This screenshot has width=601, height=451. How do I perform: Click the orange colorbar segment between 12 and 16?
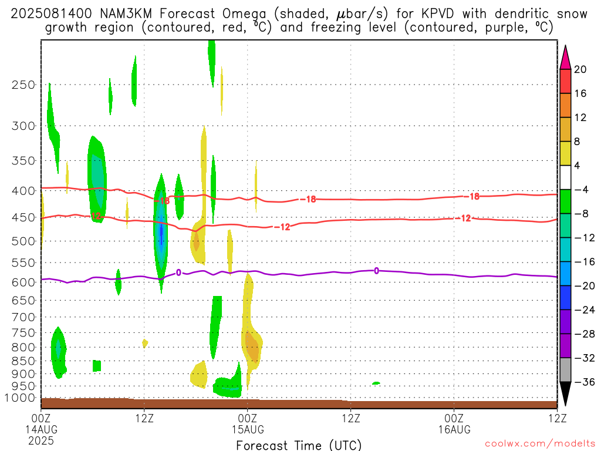coord(565,105)
